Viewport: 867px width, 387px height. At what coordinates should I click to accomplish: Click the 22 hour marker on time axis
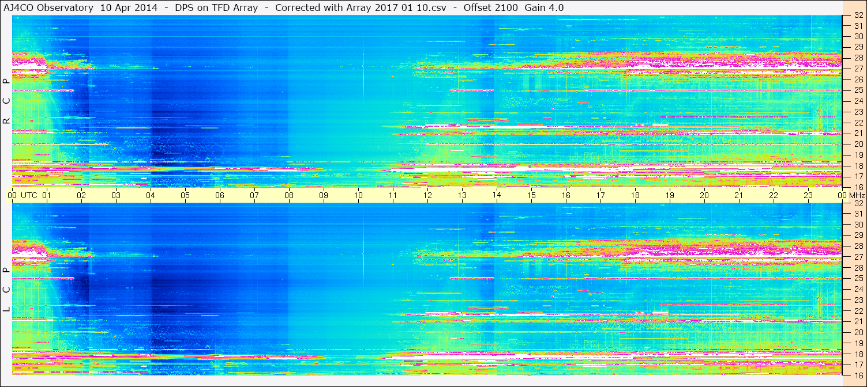(x=774, y=195)
